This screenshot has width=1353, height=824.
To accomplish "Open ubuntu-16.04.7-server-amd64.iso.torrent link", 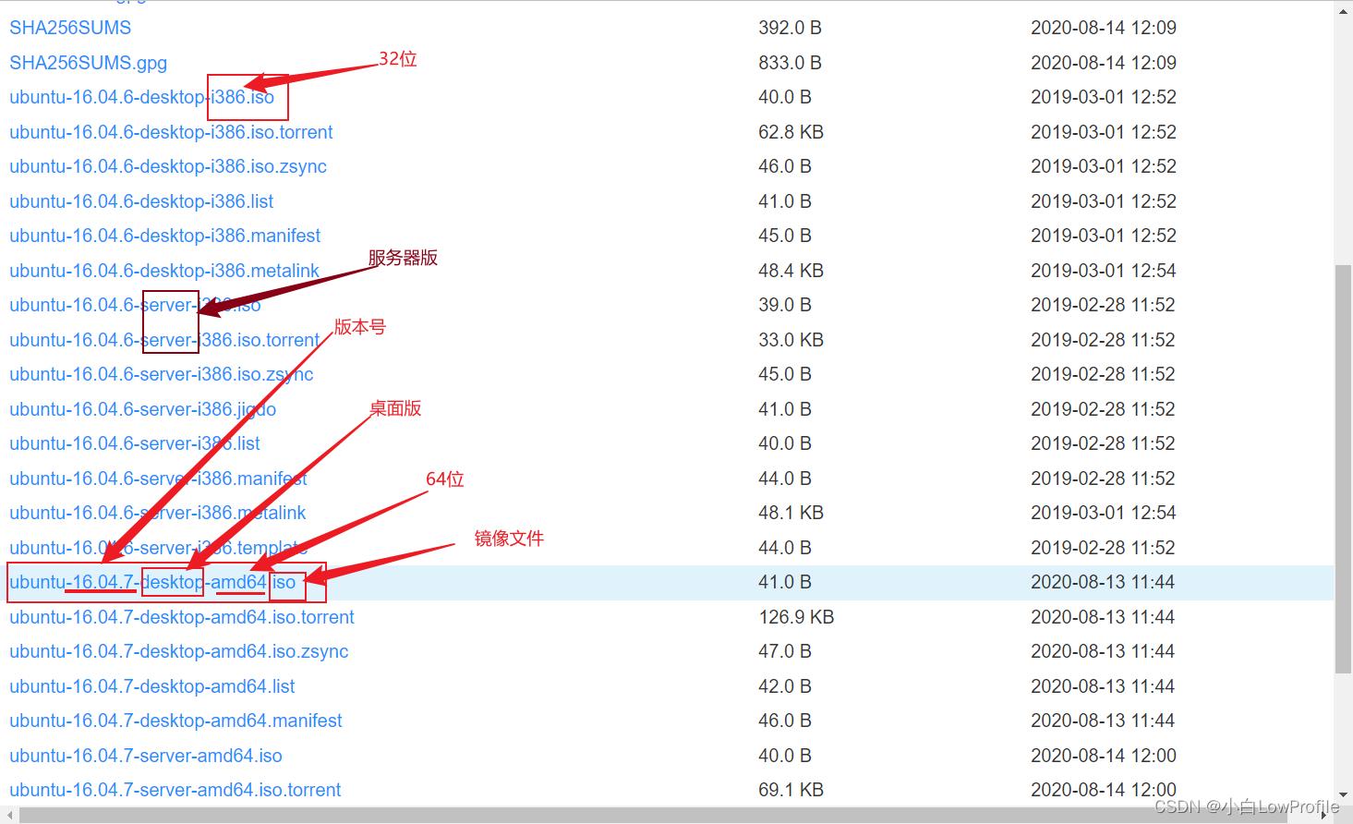I will [175, 790].
